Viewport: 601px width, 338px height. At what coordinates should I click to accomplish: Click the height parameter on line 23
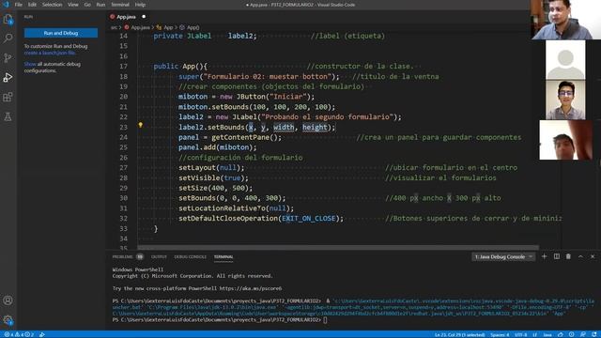(316, 128)
